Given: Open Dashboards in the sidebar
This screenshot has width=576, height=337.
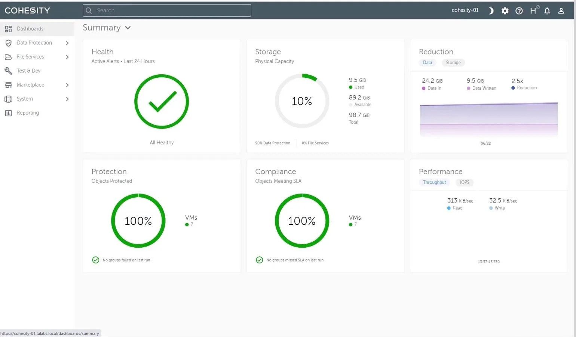Looking at the screenshot, I should [37, 29].
